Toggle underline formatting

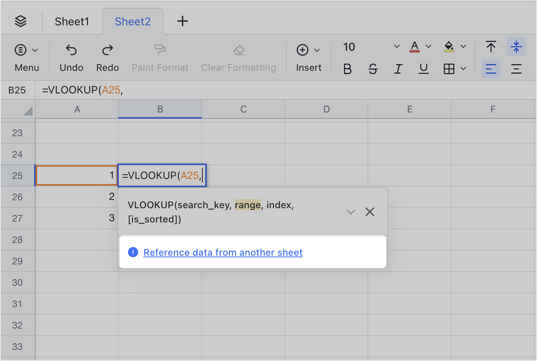423,69
